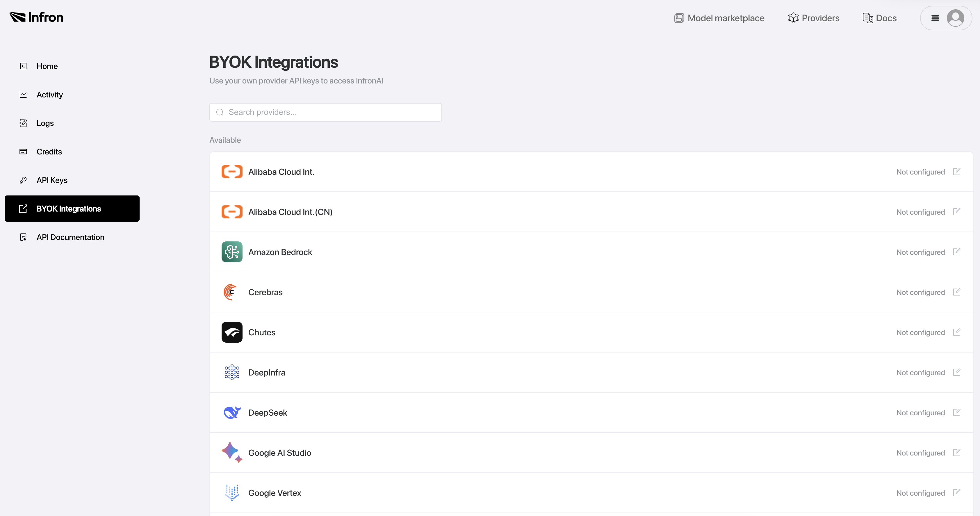Click the Chutes provider logo
Screen dimensions: 980x516
[x=232, y=332]
